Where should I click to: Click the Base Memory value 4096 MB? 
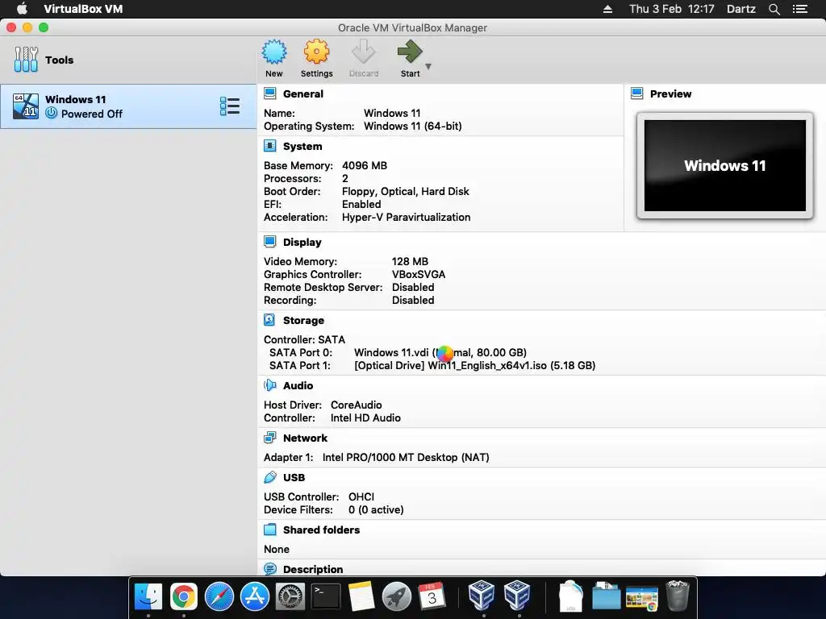(365, 166)
